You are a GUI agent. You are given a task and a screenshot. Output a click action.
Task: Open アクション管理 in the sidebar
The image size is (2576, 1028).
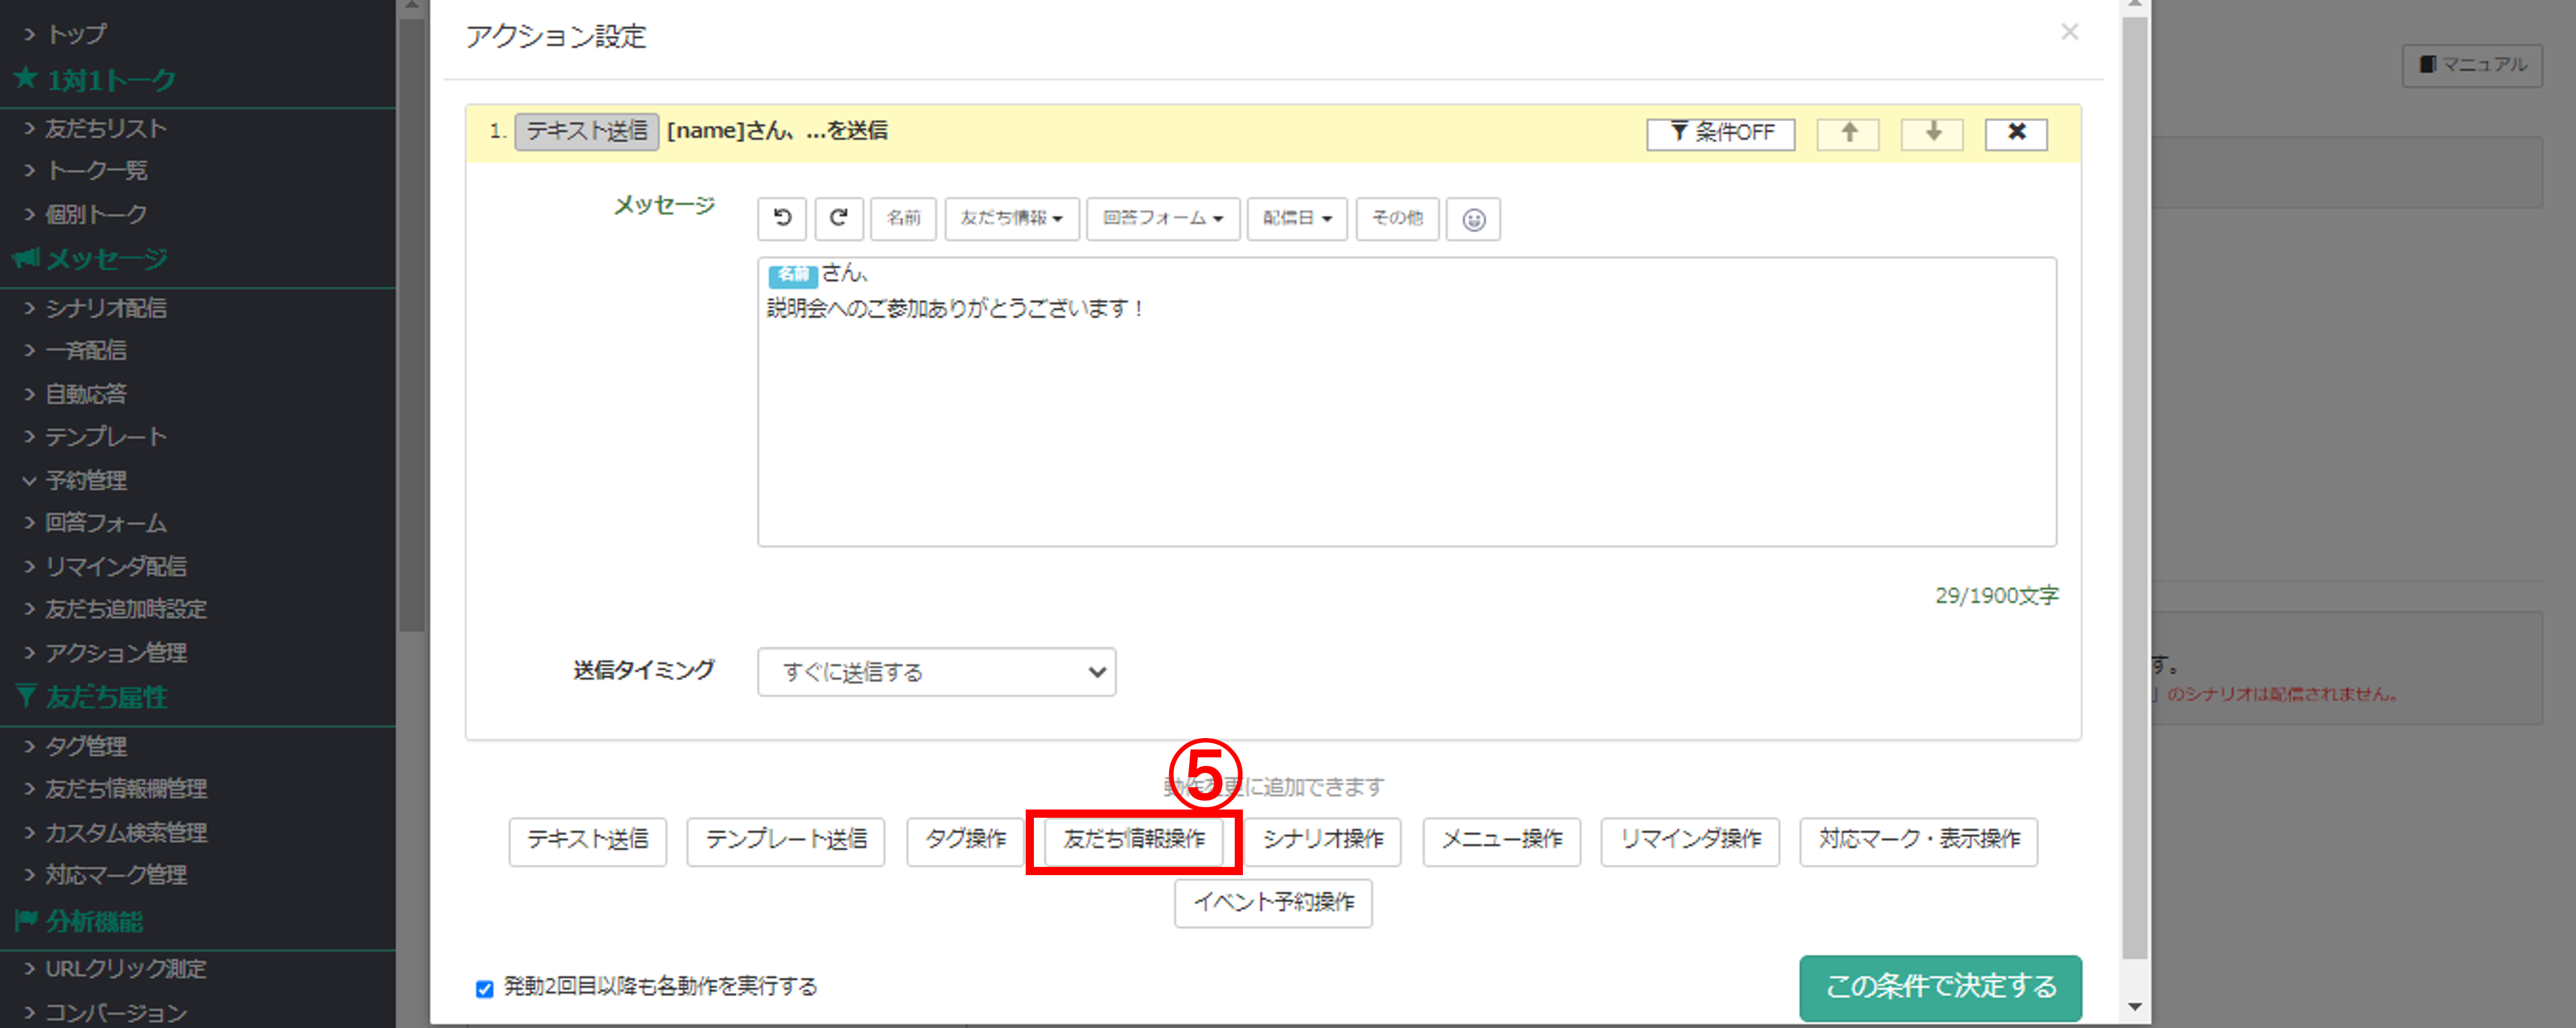[x=116, y=653]
